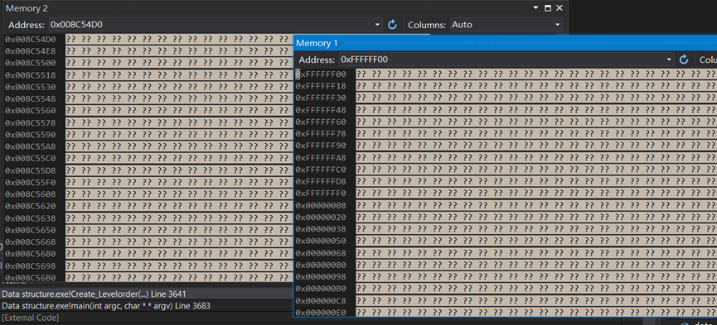Click memory address 0x008C54D0 row
Viewport: 717px width, 325px height.
(x=30, y=39)
